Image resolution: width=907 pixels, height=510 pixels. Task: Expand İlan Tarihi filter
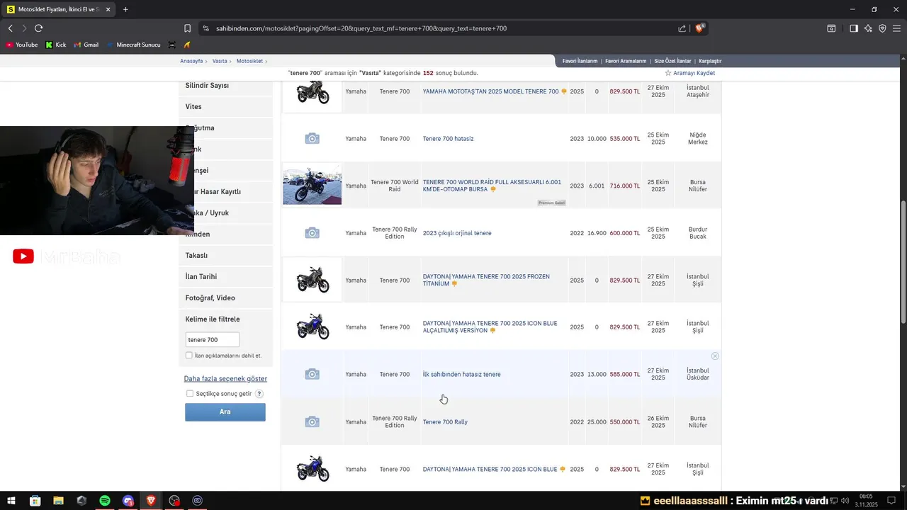point(225,277)
